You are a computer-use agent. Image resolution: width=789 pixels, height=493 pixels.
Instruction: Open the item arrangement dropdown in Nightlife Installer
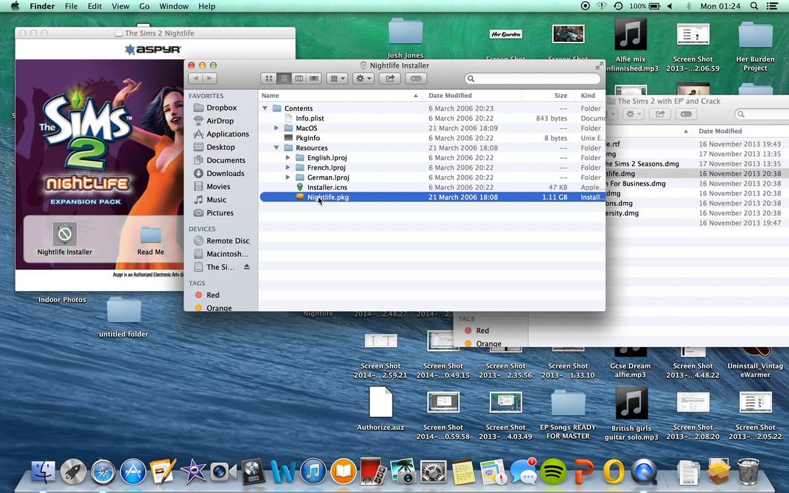(337, 79)
